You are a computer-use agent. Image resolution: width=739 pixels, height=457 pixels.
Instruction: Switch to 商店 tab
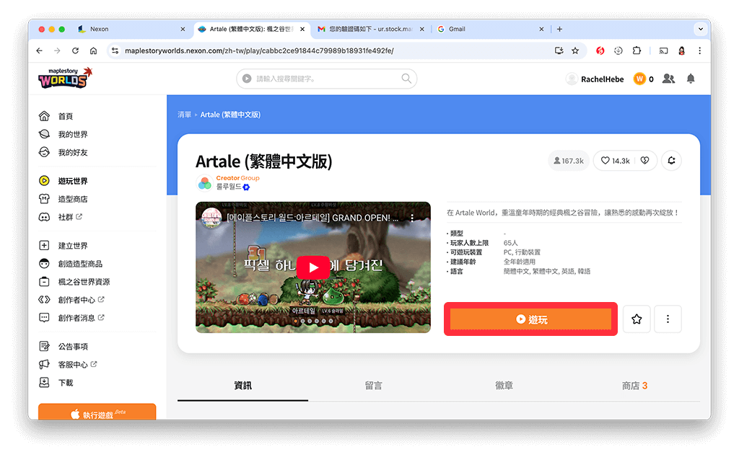click(x=634, y=386)
